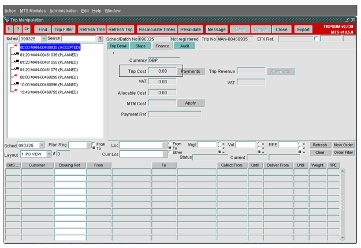Click the '?..' toolbar button
The image size is (361, 248).
(9, 29)
